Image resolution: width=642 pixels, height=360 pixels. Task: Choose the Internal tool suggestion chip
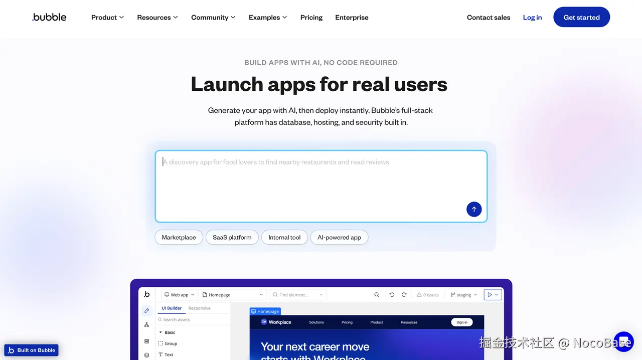click(x=284, y=237)
